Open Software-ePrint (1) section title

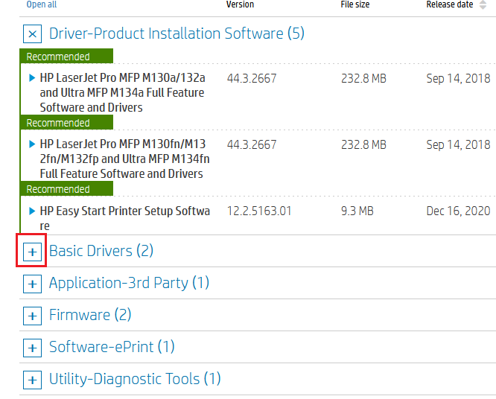click(x=112, y=347)
